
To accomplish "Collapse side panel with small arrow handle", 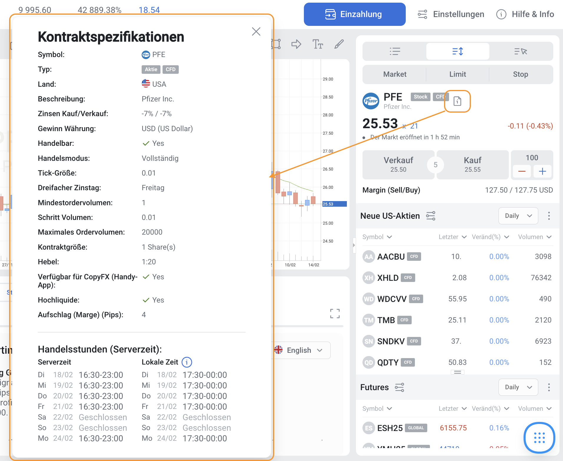I will [x=354, y=245].
